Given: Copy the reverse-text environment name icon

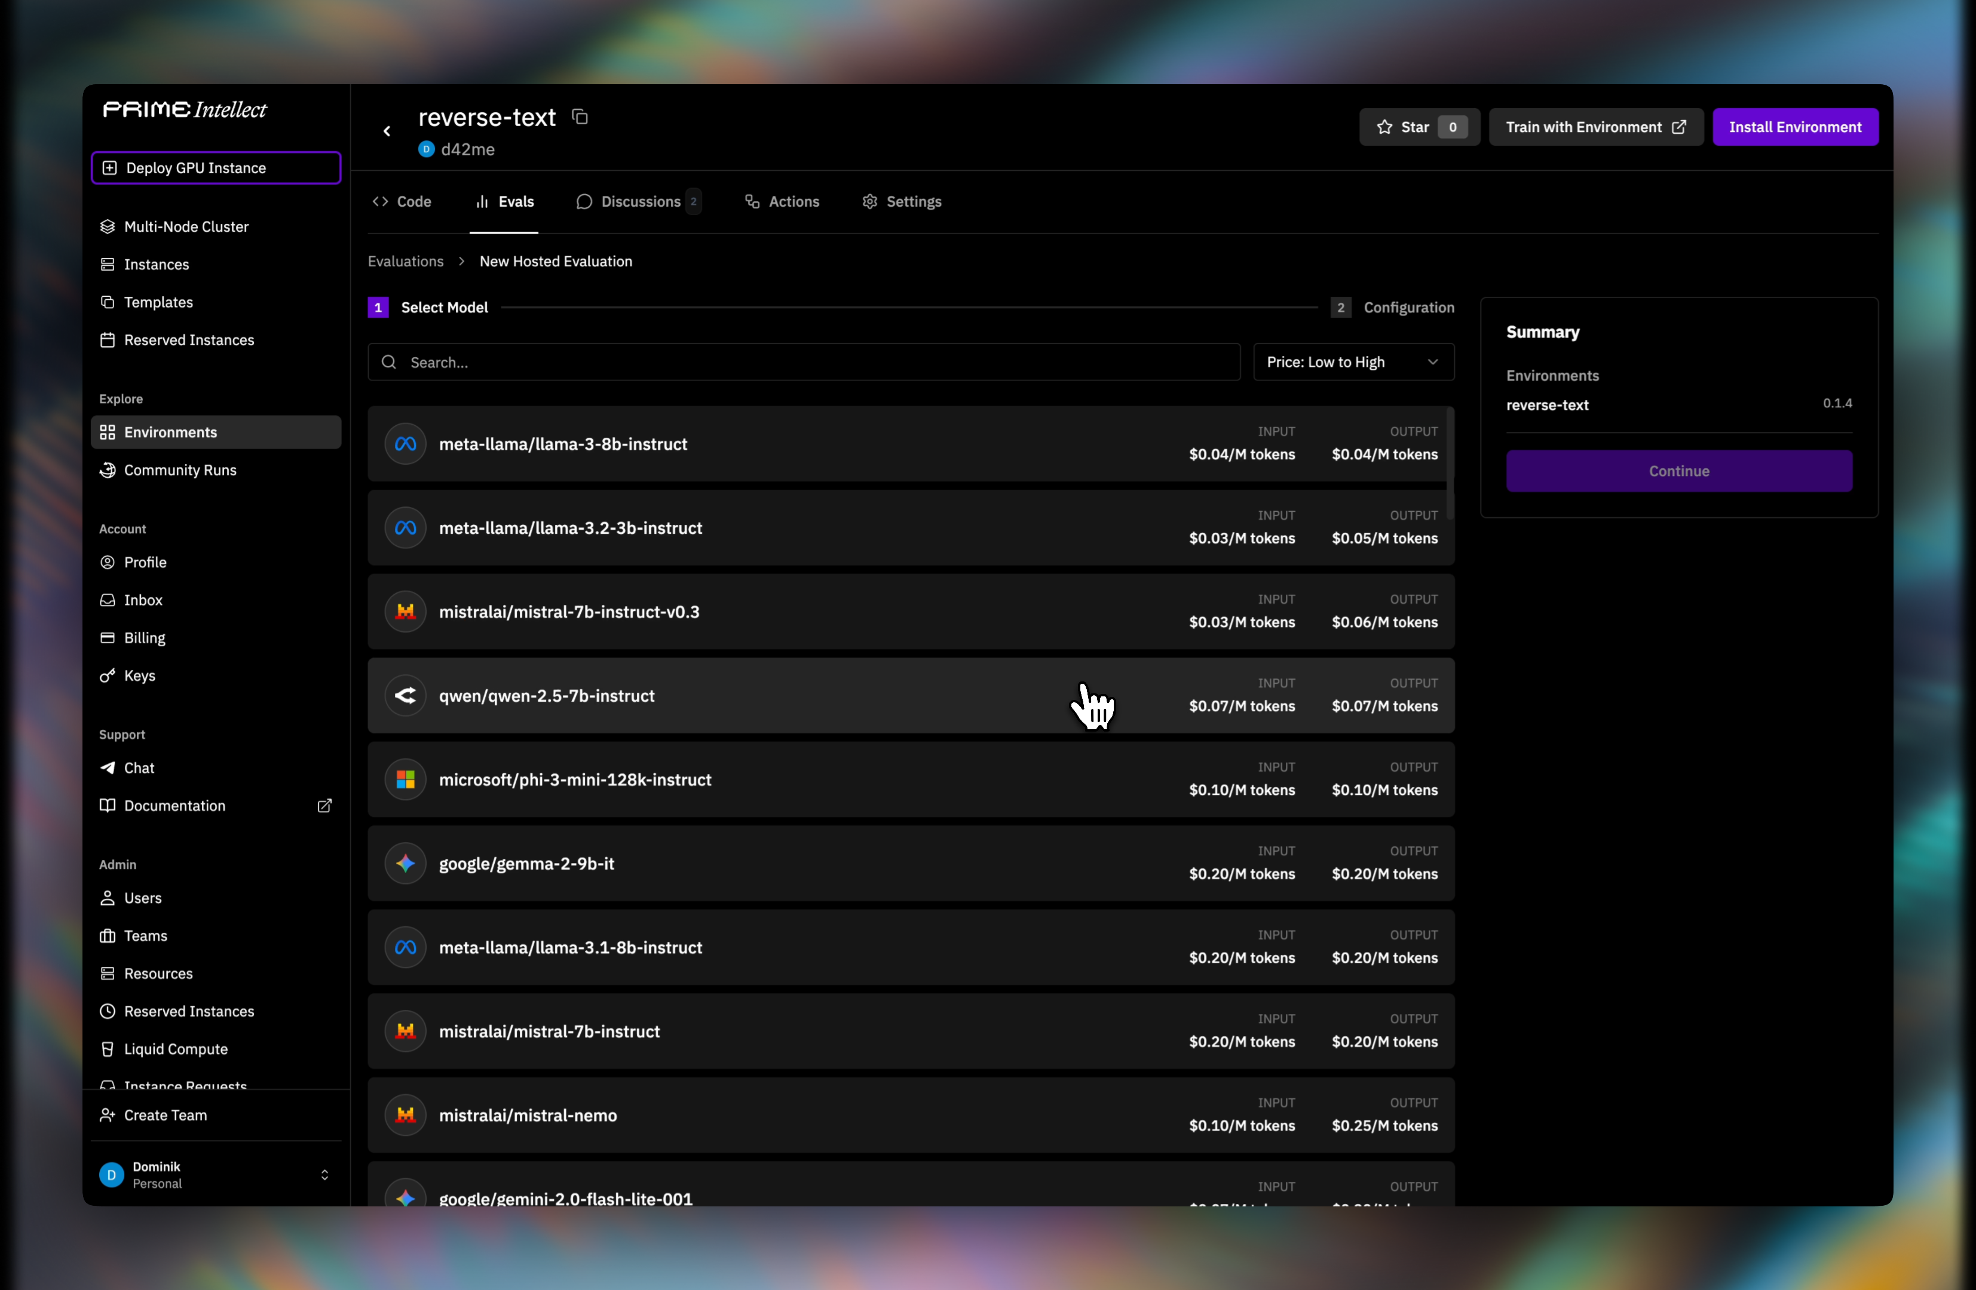Looking at the screenshot, I should (580, 117).
